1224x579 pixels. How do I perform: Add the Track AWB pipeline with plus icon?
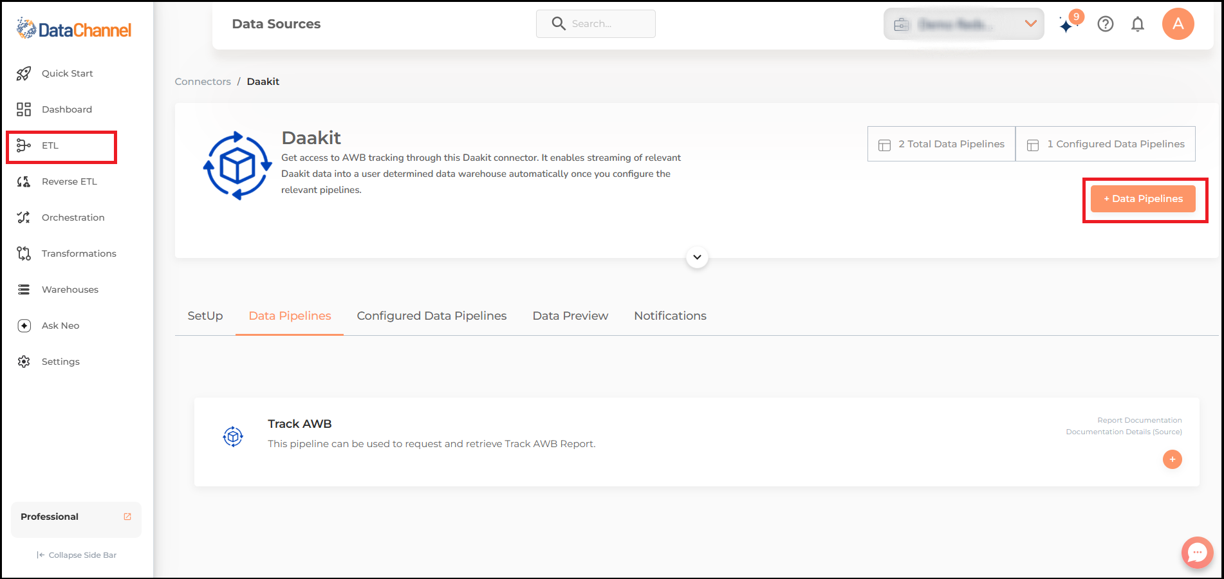point(1173,459)
